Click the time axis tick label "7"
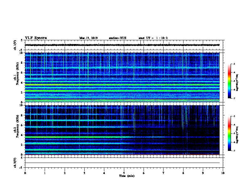 coord(164,173)
